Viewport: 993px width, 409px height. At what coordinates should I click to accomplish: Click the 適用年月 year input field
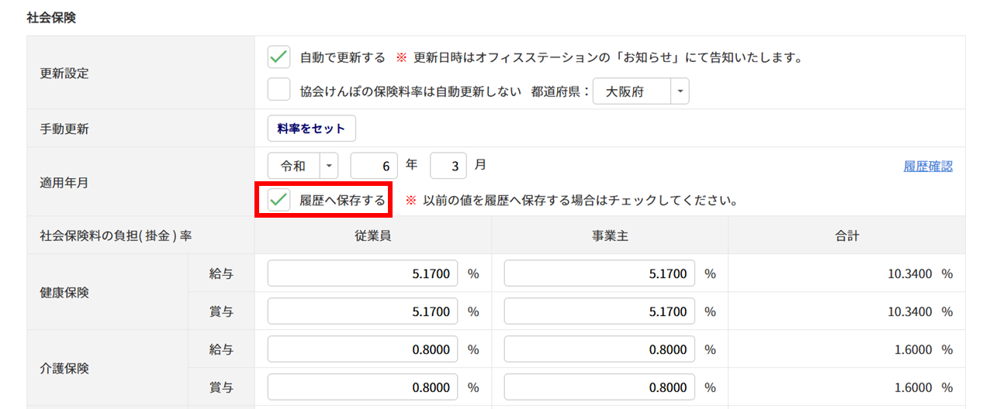[374, 166]
